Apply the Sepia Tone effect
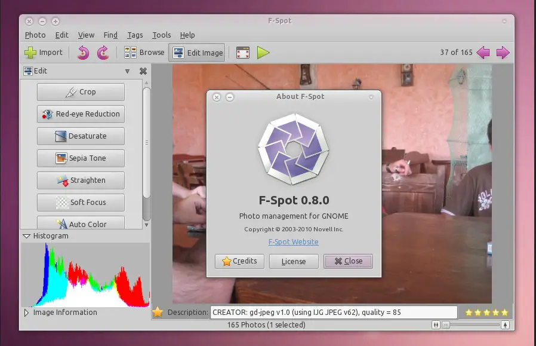 pyautogui.click(x=81, y=158)
